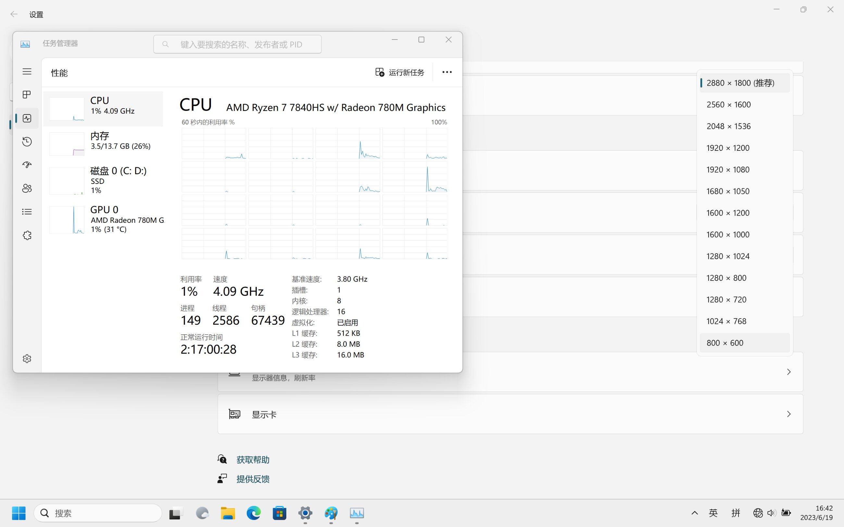This screenshot has height=527, width=844.
Task: Open Startup apps page in Task Manager
Action: pos(27,164)
